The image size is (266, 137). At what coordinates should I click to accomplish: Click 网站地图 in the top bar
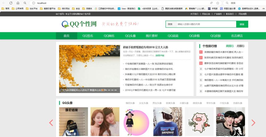coord(243,14)
